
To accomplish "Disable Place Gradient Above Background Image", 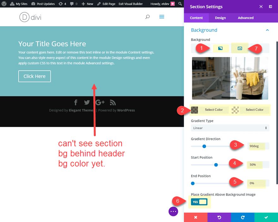I will coord(199,202).
